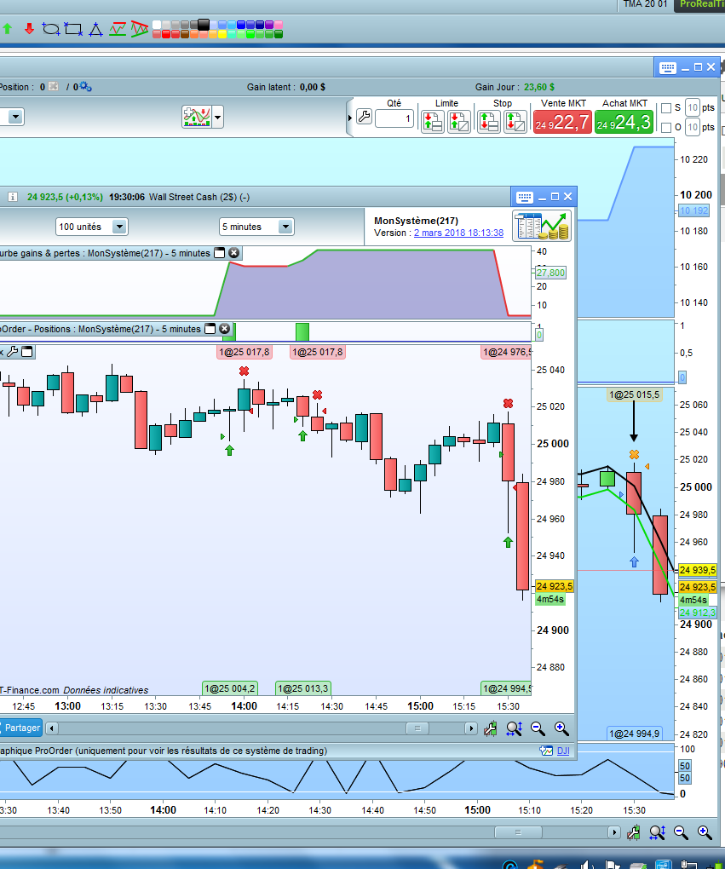The image size is (725, 869).
Task: Expand order panel with the black triangle
Action: pyautogui.click(x=350, y=118)
